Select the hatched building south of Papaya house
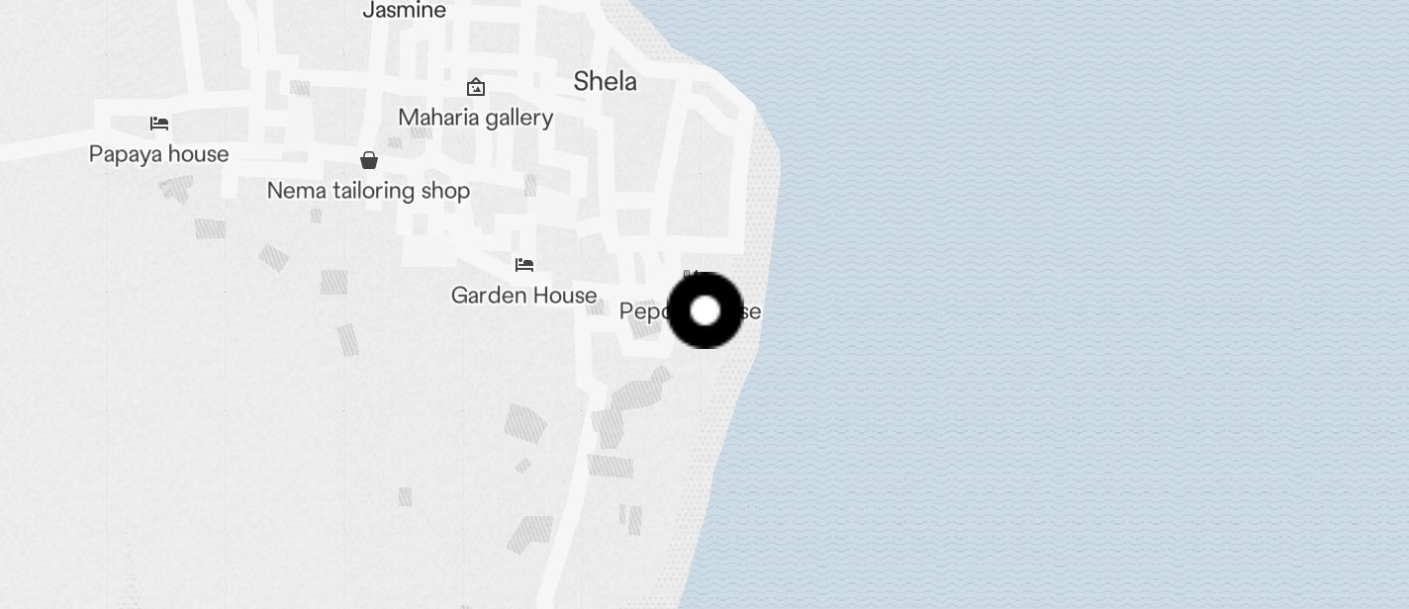This screenshot has height=609, width=1409. coord(176,188)
